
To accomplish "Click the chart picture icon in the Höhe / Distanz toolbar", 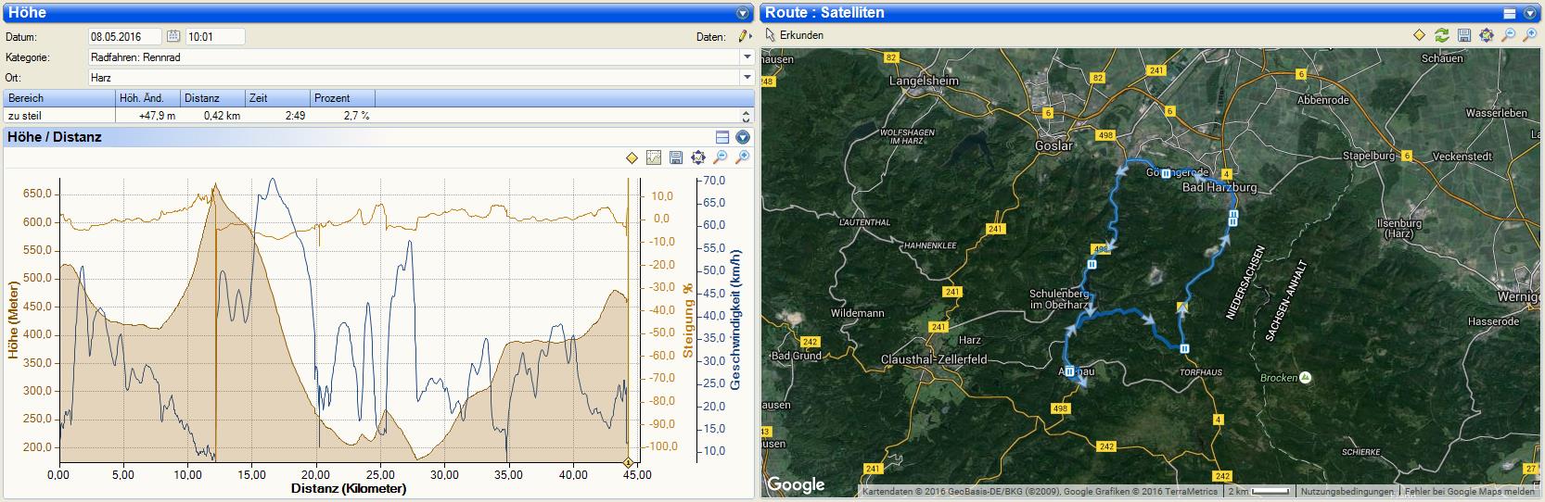I will click(654, 158).
